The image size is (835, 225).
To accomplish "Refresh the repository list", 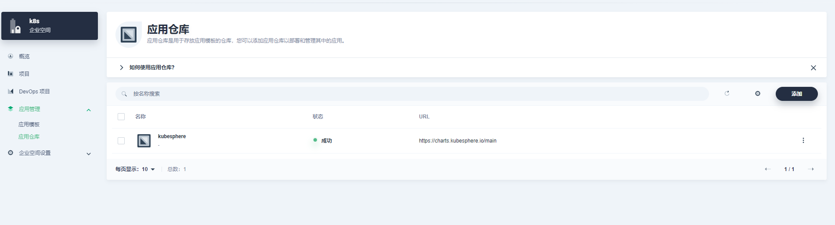I will (x=727, y=93).
